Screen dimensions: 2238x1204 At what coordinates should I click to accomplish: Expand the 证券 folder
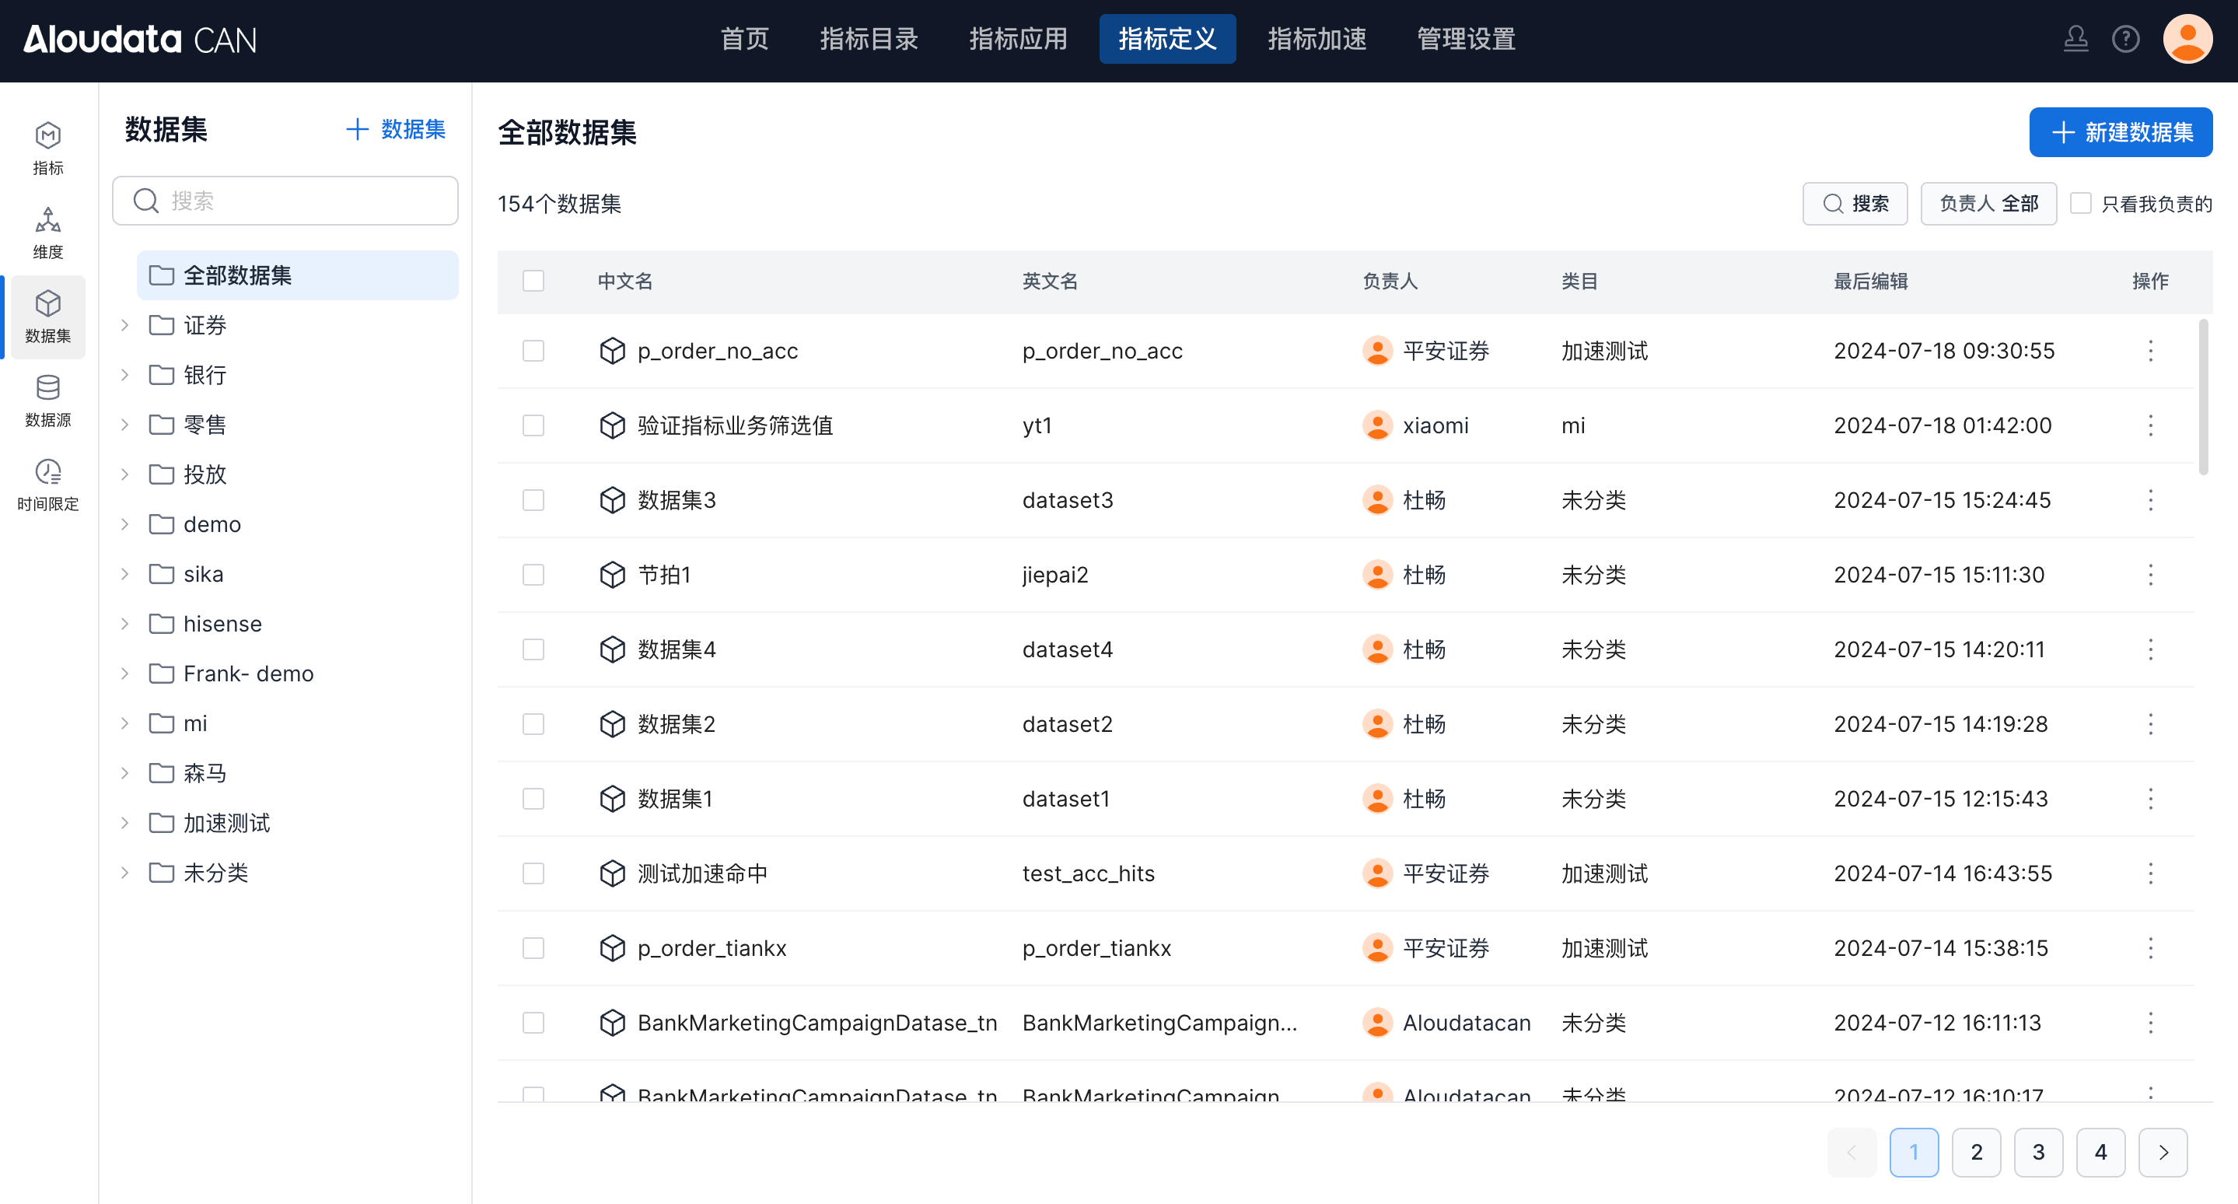(125, 325)
